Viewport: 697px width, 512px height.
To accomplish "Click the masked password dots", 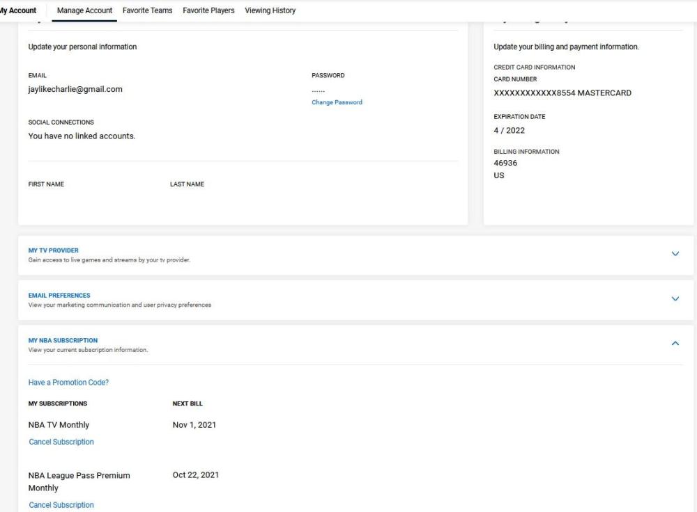I will click(x=319, y=90).
